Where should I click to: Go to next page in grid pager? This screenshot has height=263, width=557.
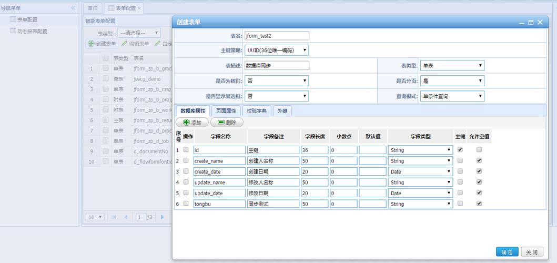[x=163, y=217]
